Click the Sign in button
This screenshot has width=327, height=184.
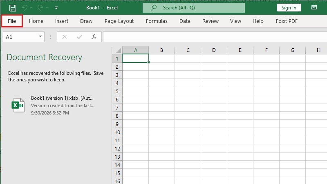coord(289,8)
